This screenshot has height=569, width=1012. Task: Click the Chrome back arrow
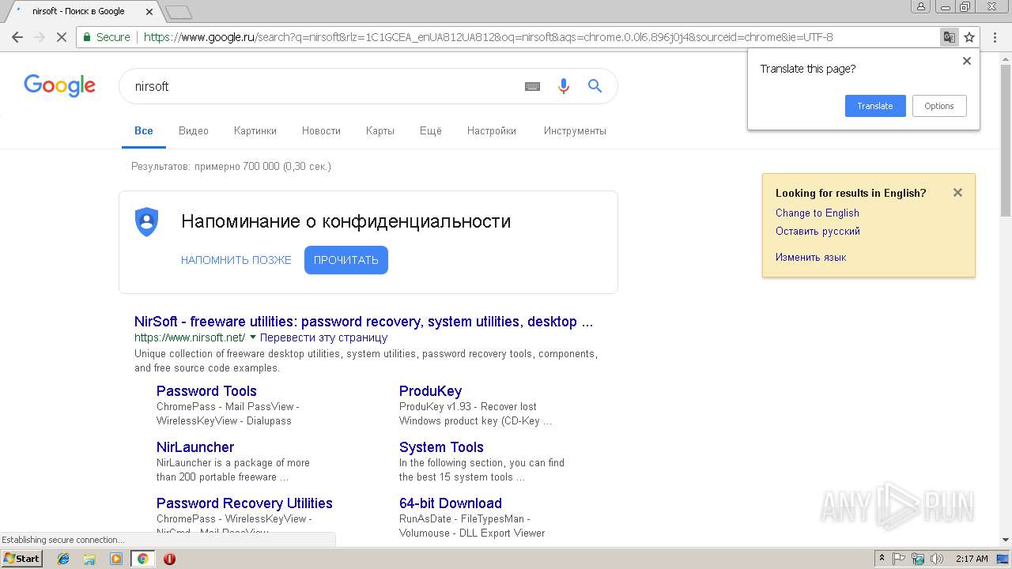click(17, 37)
